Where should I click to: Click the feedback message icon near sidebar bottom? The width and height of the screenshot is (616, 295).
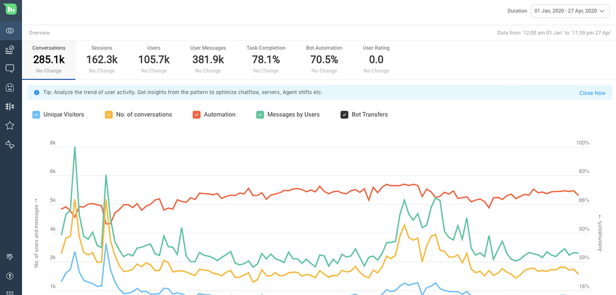coord(10,257)
